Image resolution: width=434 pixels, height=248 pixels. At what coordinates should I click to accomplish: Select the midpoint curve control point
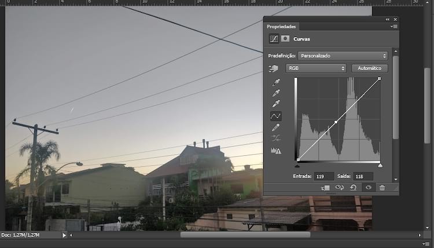336,122
